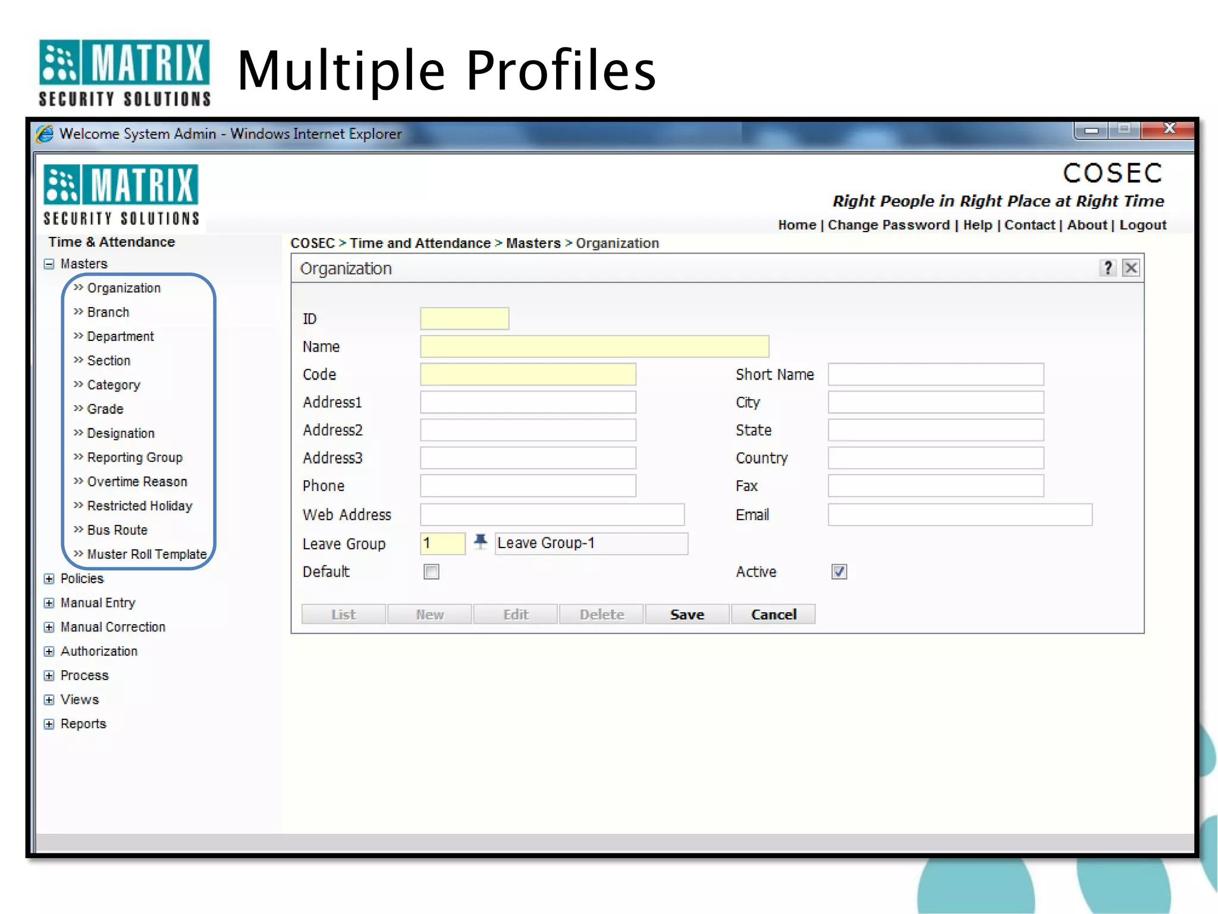The height and width of the screenshot is (914, 1218).
Task: Click the Internet Explorer title bar icon
Action: pyautogui.click(x=45, y=134)
